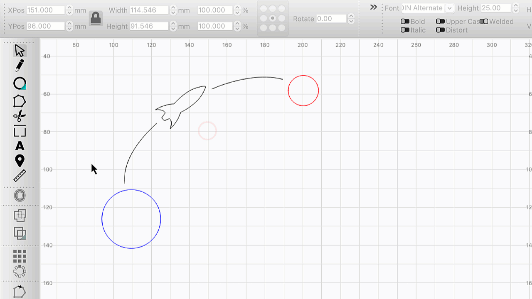Toggle the aspect ratio lock
Screen dimensions: 532x299
(x=96, y=18)
